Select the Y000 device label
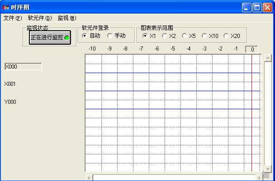This screenshot has width=275, height=181. tap(10, 102)
